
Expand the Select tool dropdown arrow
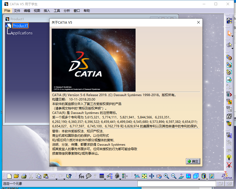232,36
